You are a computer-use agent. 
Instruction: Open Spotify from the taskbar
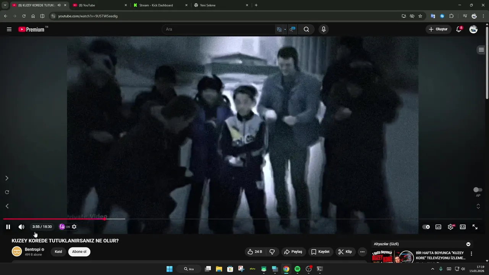pyautogui.click(x=297, y=269)
